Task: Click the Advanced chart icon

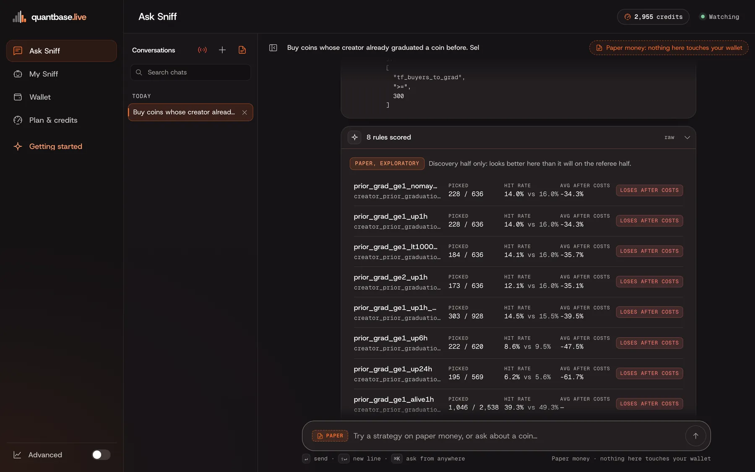Action: pyautogui.click(x=17, y=455)
